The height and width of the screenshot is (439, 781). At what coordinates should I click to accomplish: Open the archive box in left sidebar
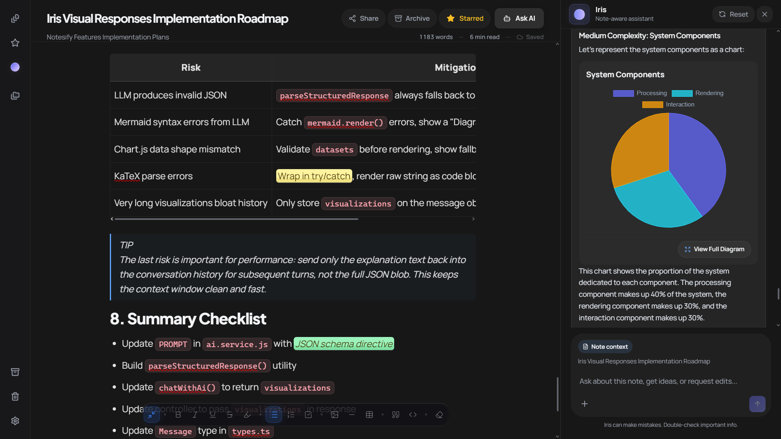(15, 372)
